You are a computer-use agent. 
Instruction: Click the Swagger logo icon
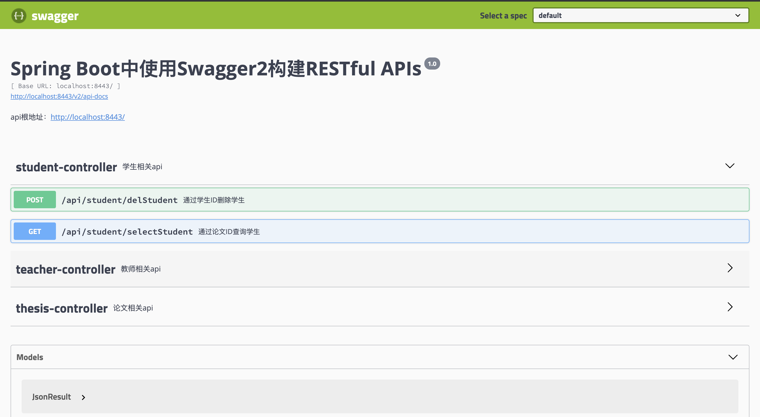pos(18,16)
